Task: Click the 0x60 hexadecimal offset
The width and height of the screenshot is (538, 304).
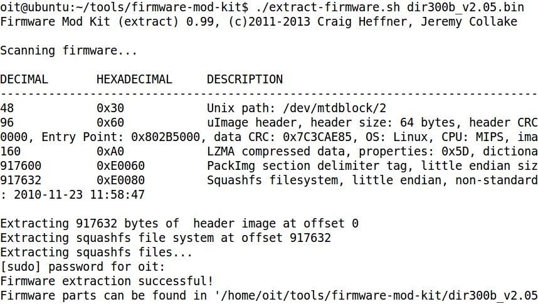Action: [x=110, y=122]
